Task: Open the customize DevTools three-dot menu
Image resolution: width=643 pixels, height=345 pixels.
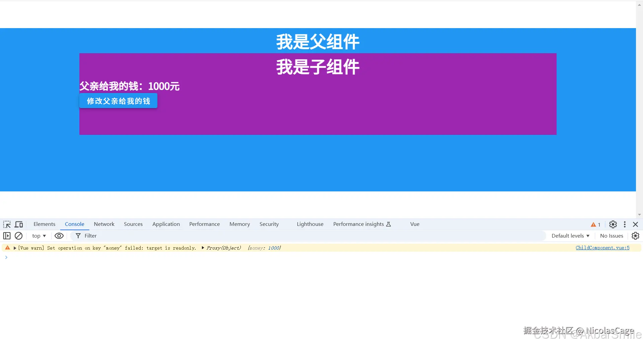Action: click(x=624, y=225)
